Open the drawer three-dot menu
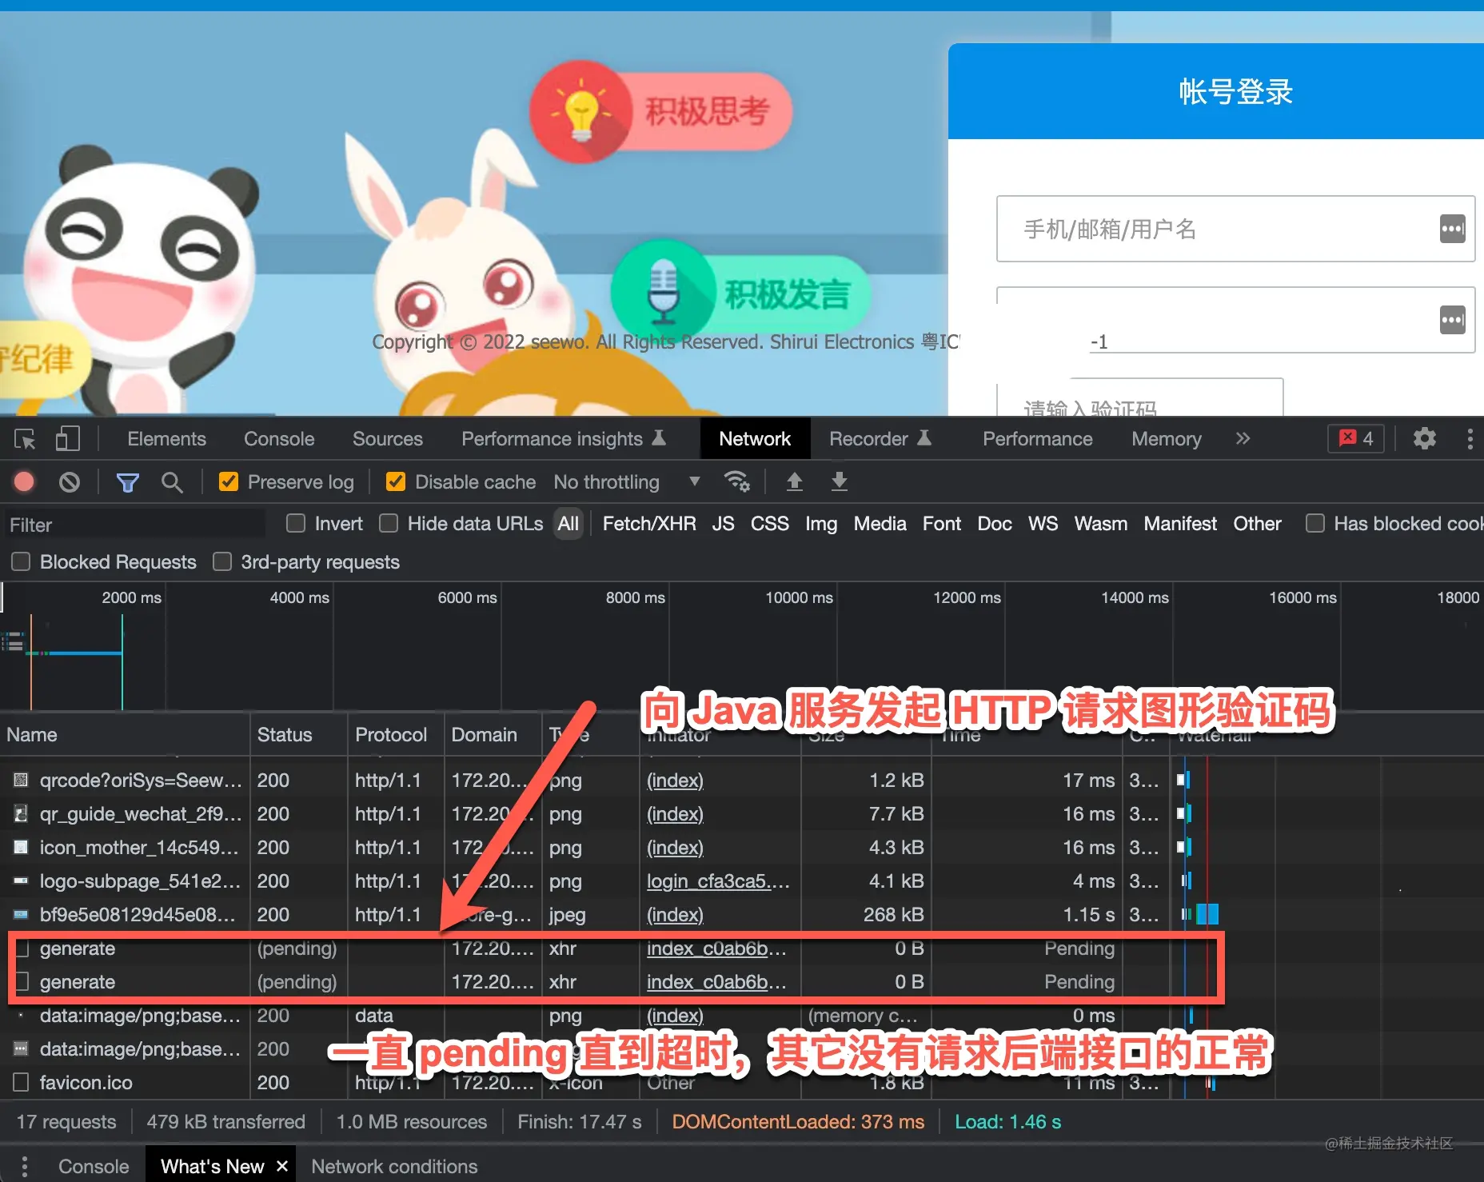The image size is (1484, 1182). [x=25, y=1166]
